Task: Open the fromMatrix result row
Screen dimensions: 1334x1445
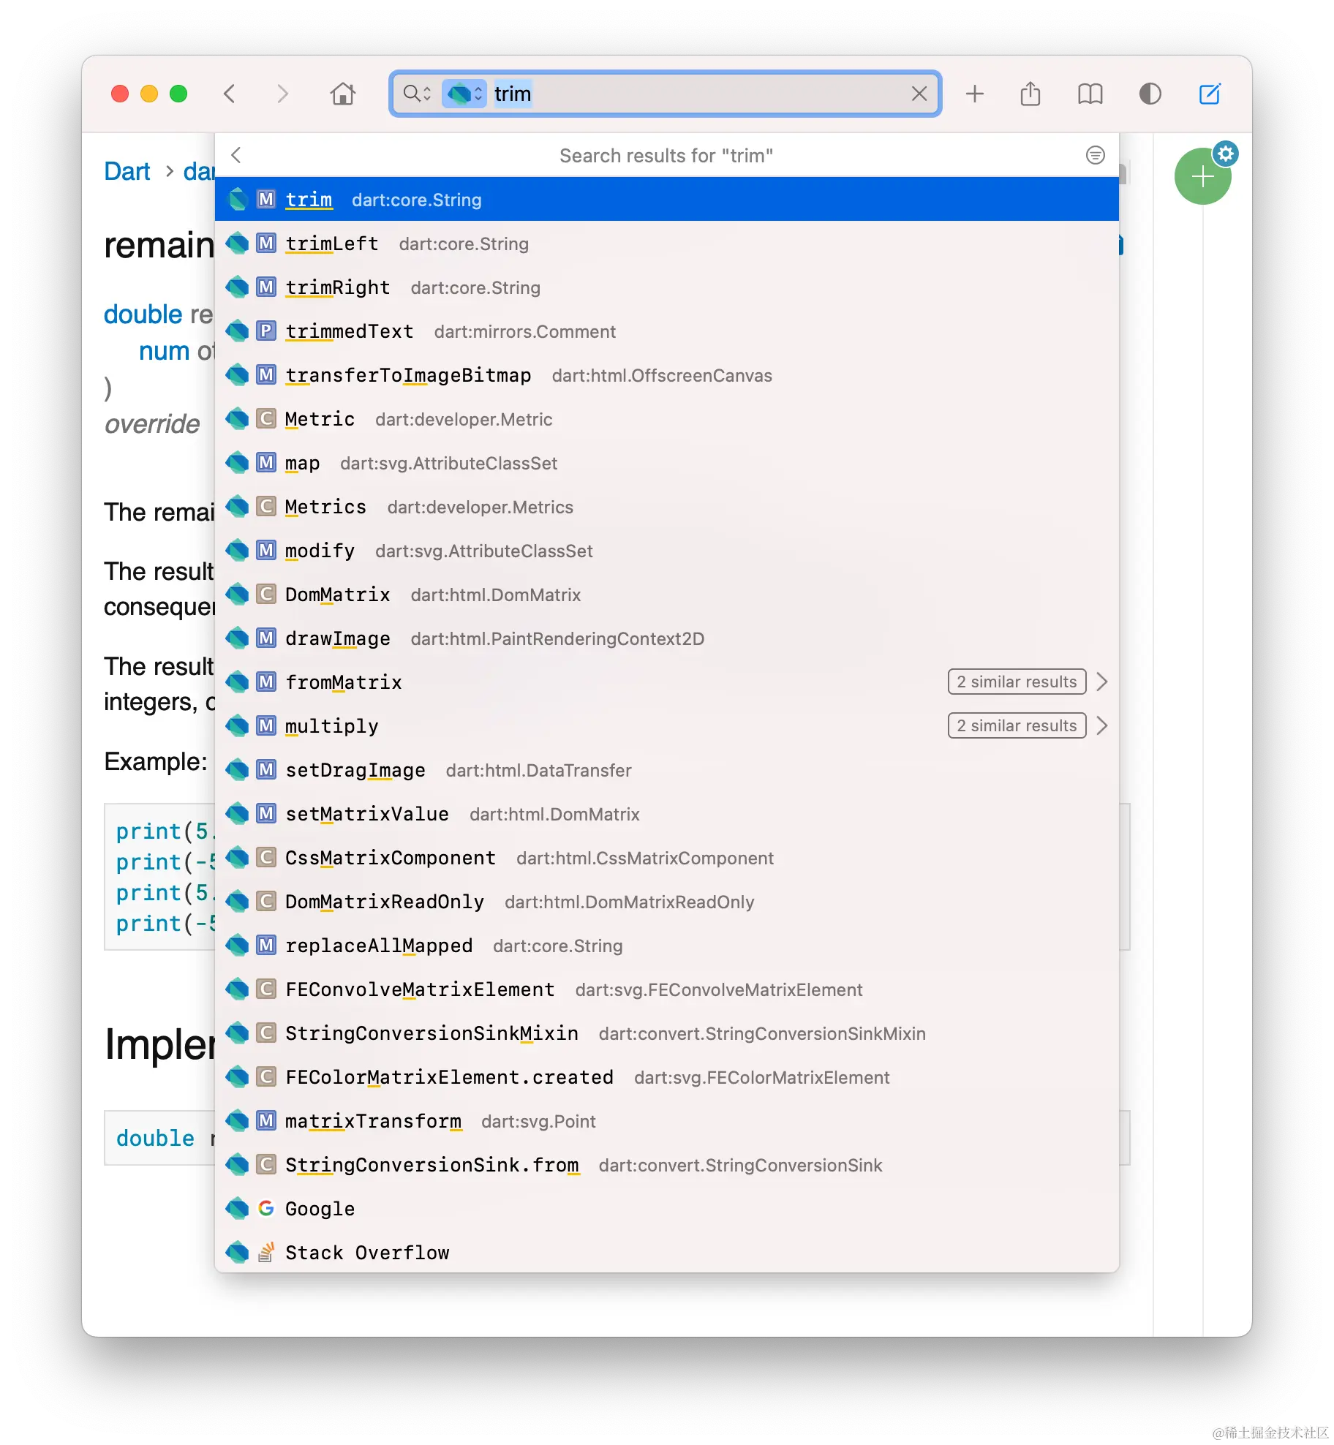Action: pyautogui.click(x=666, y=682)
